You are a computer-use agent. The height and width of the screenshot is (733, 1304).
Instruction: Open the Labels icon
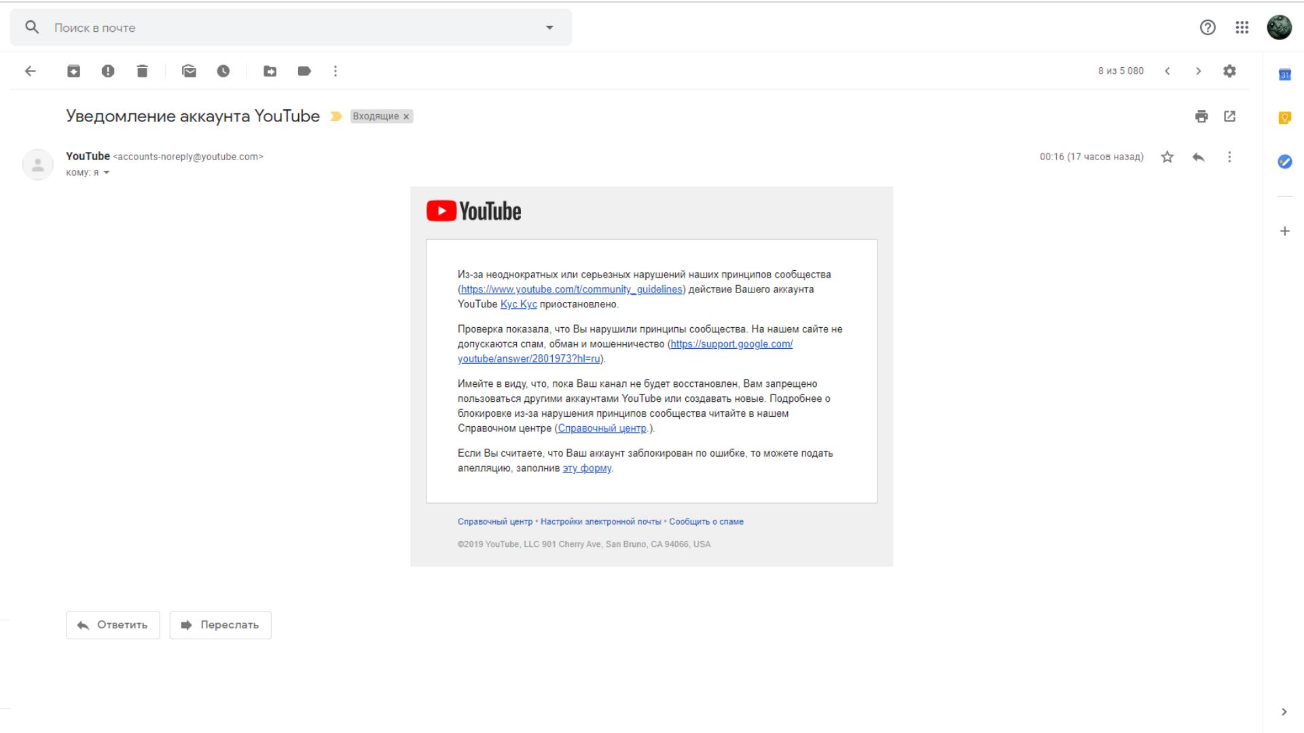(304, 71)
